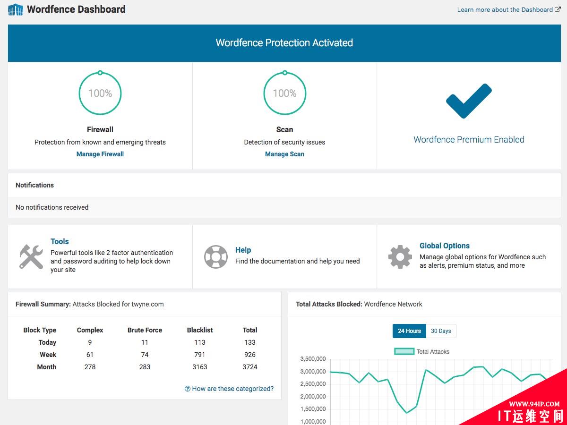Image resolution: width=567 pixels, height=425 pixels.
Task: Click Month's Brute Force value 283
Action: 145,367
